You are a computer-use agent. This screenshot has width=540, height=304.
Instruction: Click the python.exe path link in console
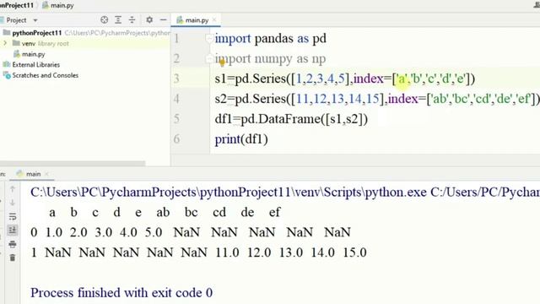[229, 192]
